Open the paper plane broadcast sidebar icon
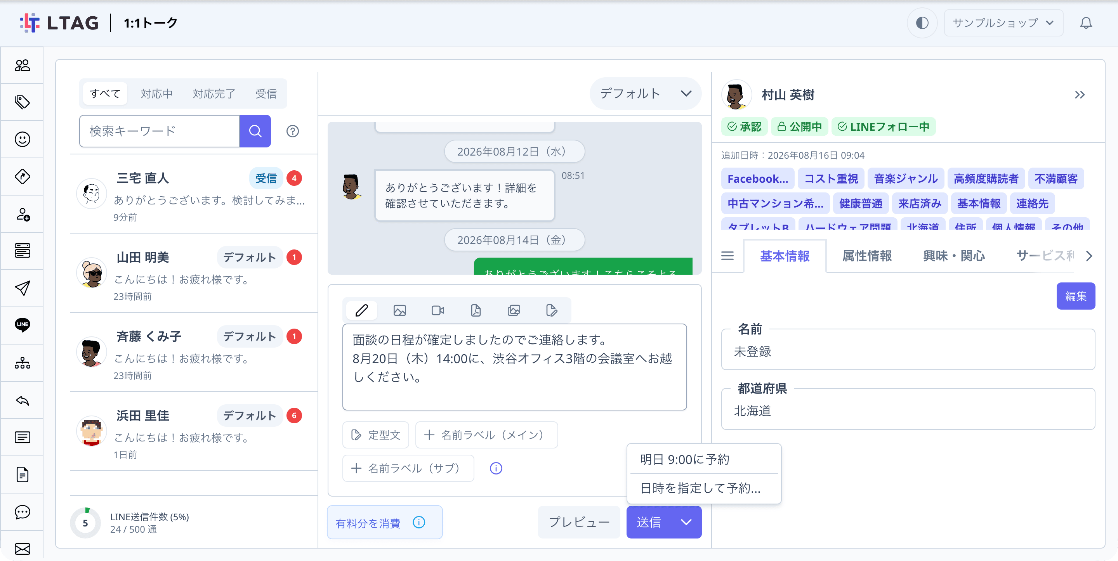Image resolution: width=1118 pixels, height=561 pixels. (22, 288)
